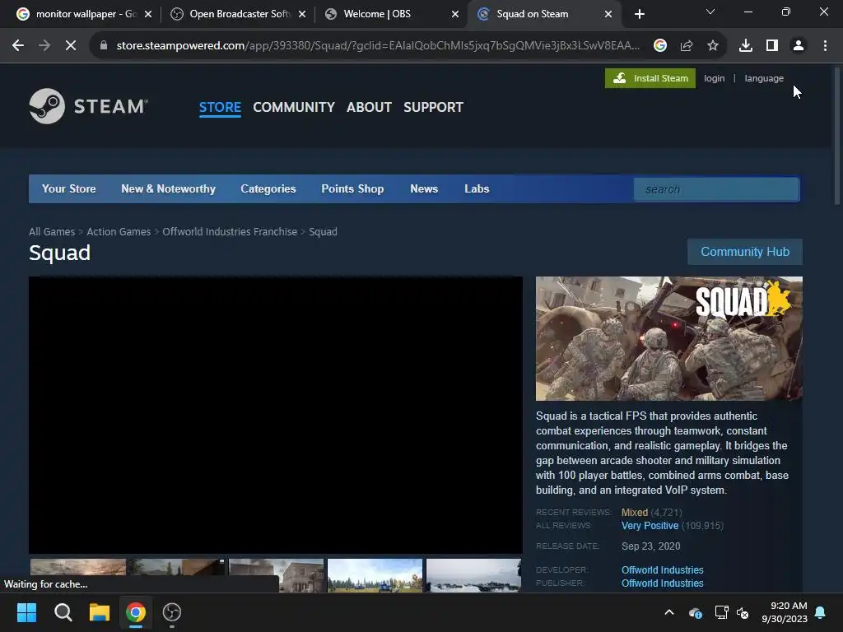Click the Very Positive all reviews summary
Screen dimensions: 843x632
[x=650, y=526]
